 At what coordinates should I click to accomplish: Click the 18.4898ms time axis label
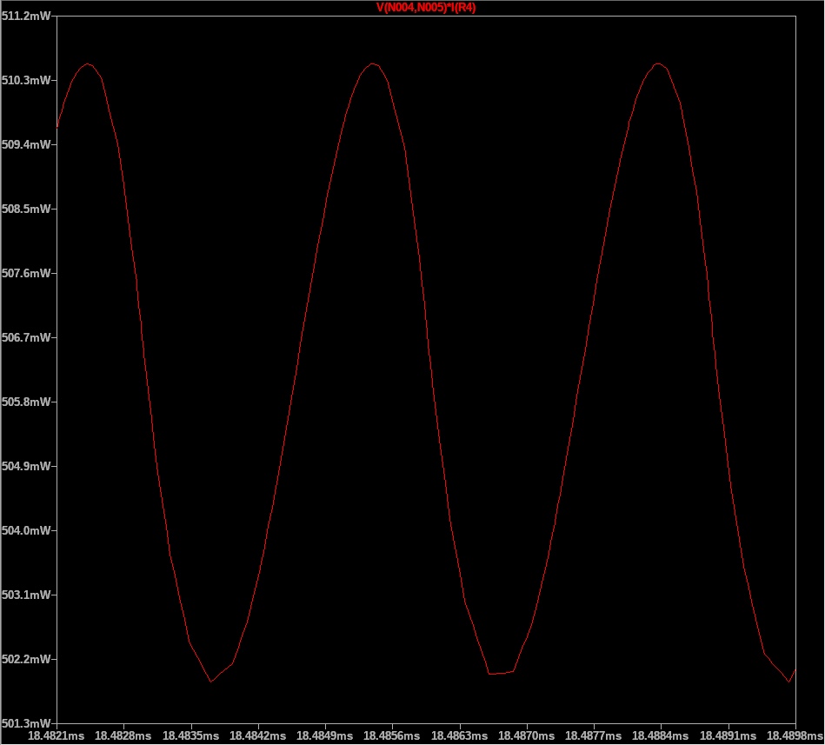[x=795, y=735]
